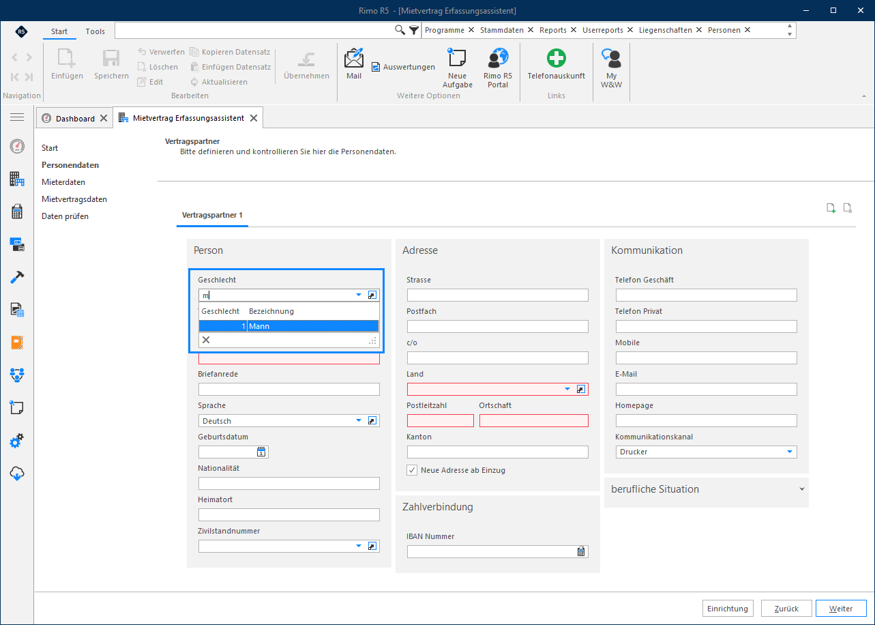This screenshot has width=875, height=625.
Task: Open the Zivilstandnummer dropdown
Action: point(359,546)
